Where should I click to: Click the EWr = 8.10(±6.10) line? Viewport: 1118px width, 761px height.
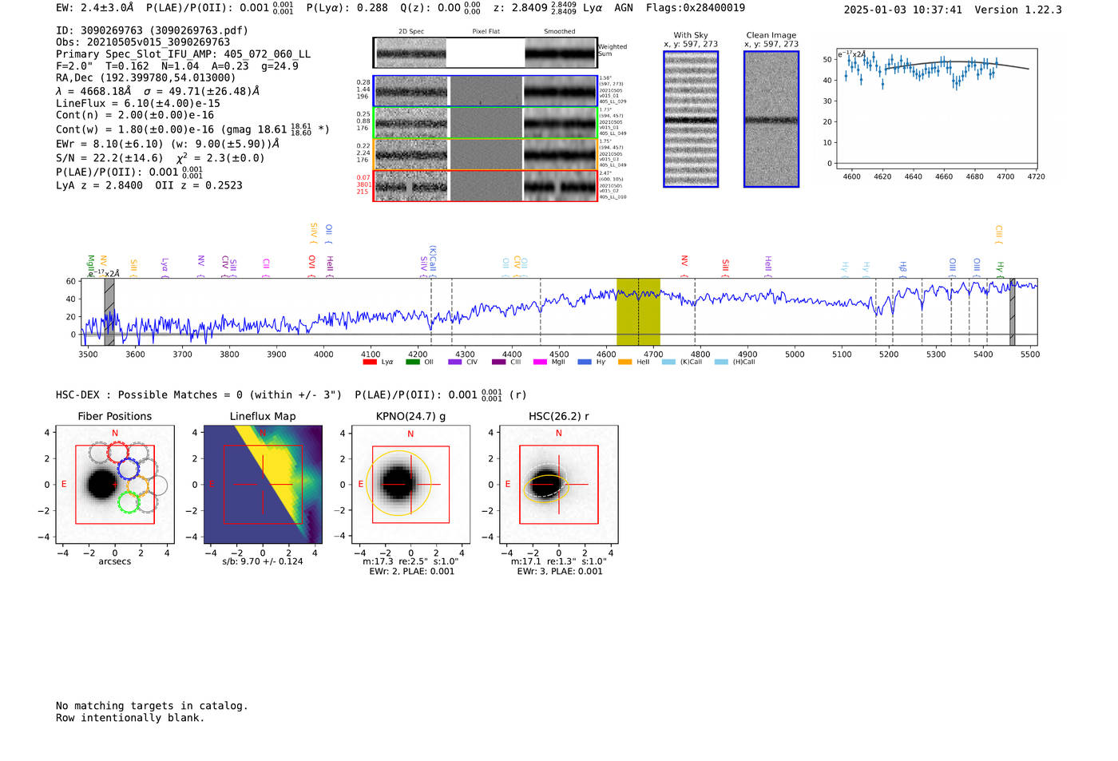tap(168, 144)
